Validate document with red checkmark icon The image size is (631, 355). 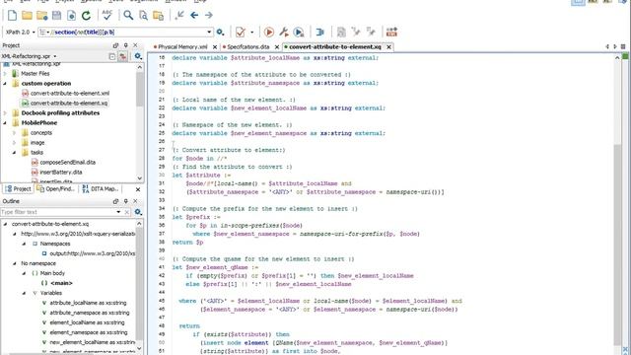point(241,32)
